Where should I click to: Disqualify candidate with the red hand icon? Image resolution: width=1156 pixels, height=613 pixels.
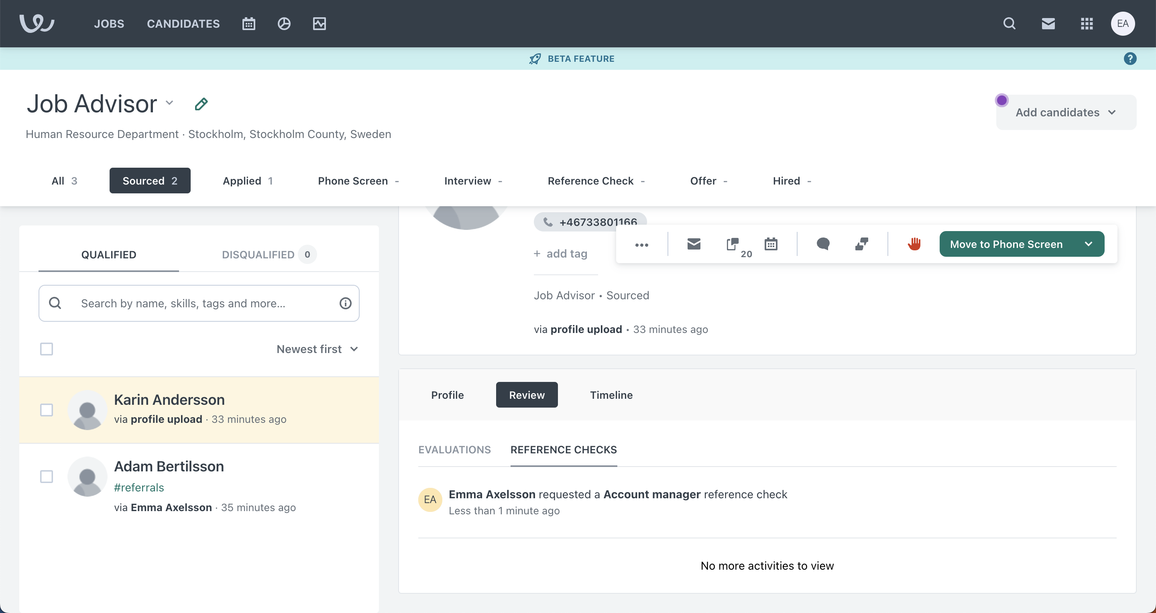point(915,244)
